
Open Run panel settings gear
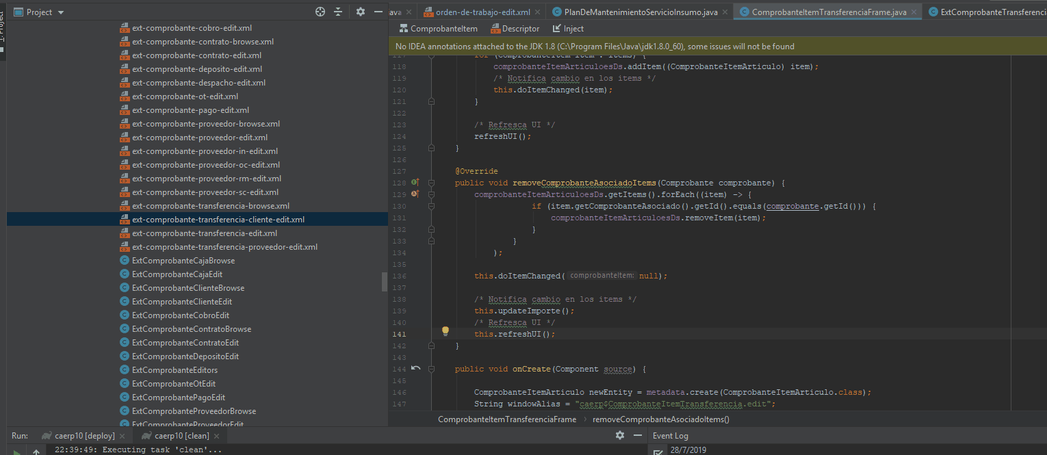coord(620,435)
